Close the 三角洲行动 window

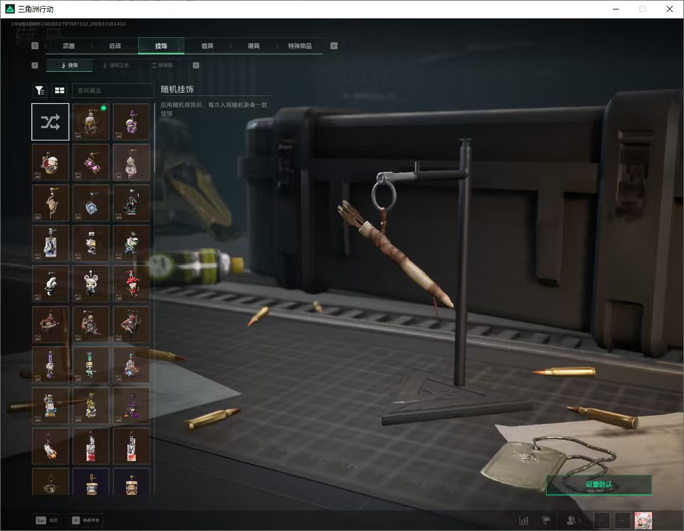[x=670, y=9]
